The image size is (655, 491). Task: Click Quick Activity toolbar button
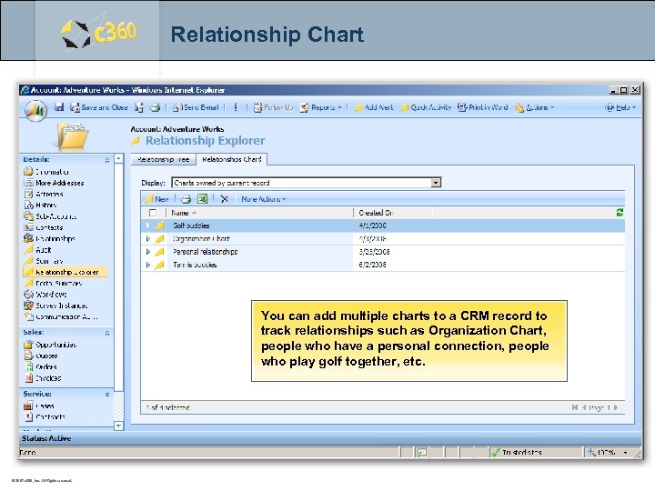click(425, 107)
